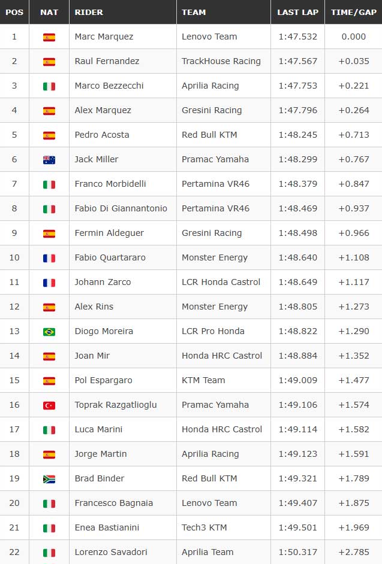Click the NAT column header

click(49, 12)
